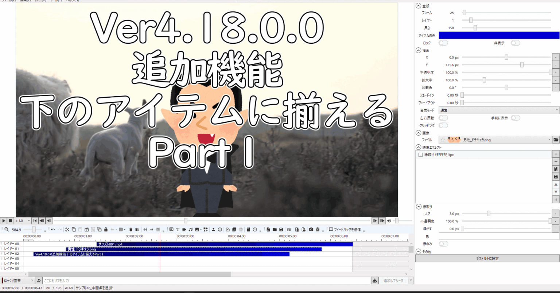Add a text item with the T icon
Viewport: 560px width, 293px height.
pyautogui.click(x=178, y=230)
